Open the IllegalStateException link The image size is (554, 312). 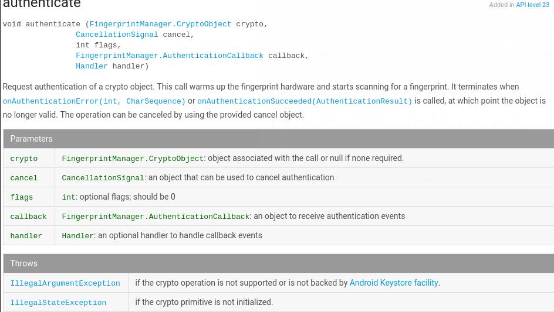(x=58, y=303)
